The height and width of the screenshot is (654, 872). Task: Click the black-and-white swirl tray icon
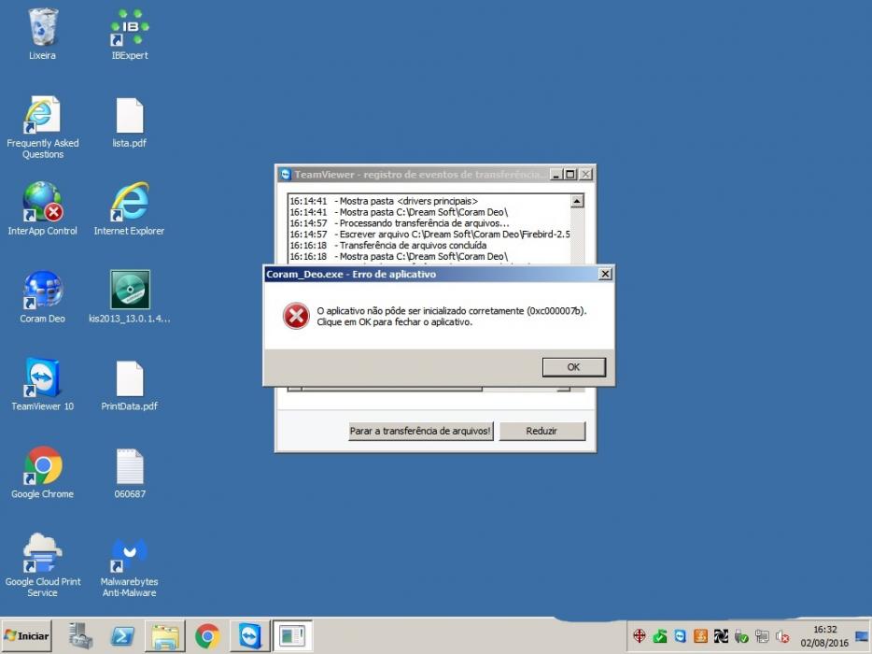click(721, 635)
